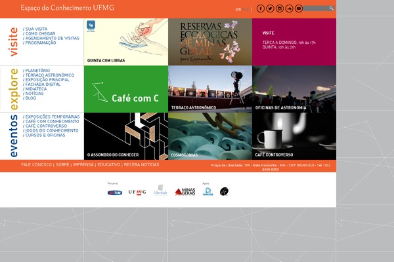Open Agendamento de Visitas menu item
The width and height of the screenshot is (394, 262).
51,38
